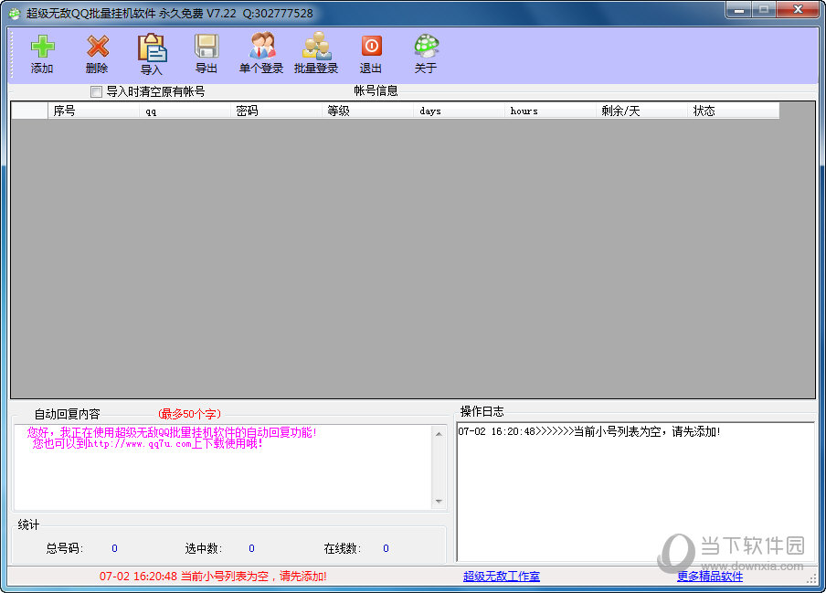Click the 等级 column header
This screenshot has width=826, height=593.
point(367,111)
